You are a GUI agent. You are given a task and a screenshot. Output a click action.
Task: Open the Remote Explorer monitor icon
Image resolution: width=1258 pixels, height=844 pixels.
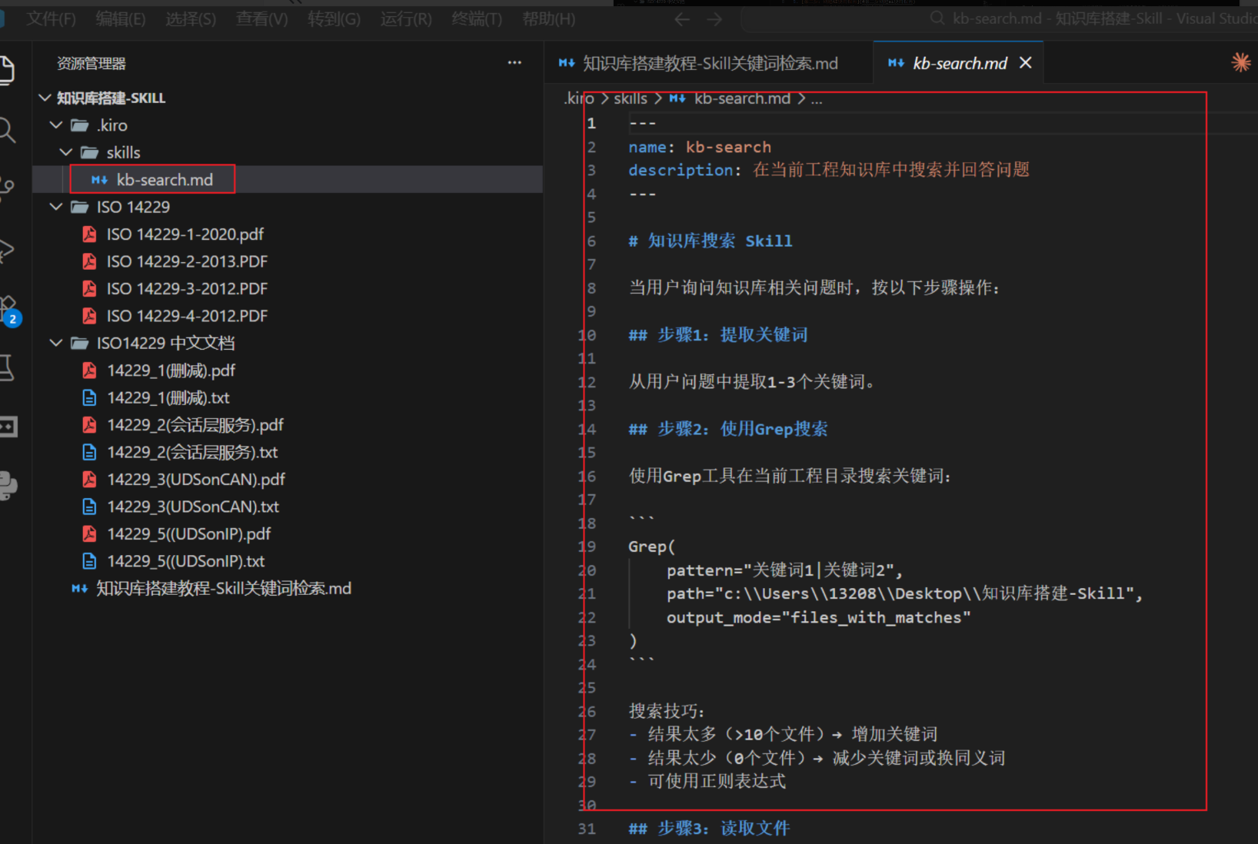(x=8, y=427)
